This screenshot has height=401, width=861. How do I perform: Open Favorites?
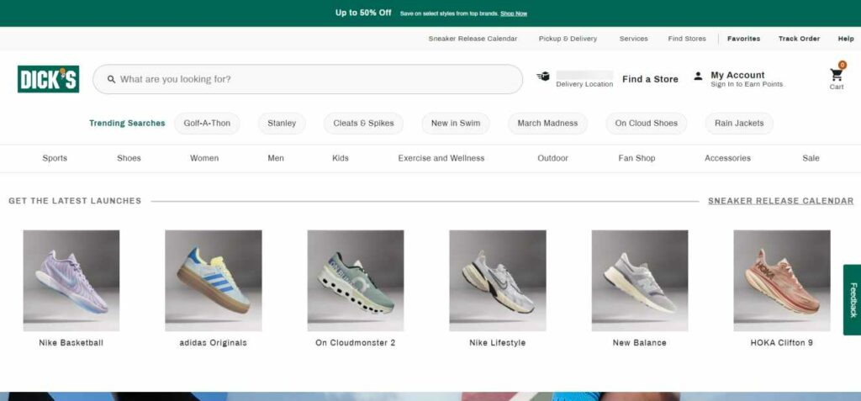pyautogui.click(x=743, y=39)
